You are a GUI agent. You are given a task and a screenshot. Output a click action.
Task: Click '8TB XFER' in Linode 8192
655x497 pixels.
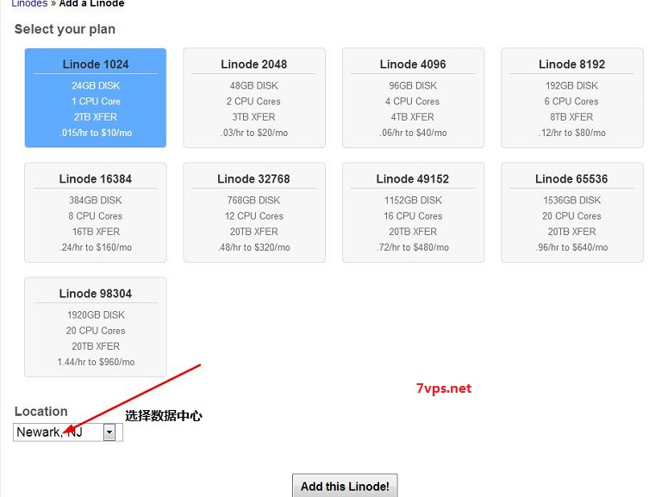click(x=572, y=117)
